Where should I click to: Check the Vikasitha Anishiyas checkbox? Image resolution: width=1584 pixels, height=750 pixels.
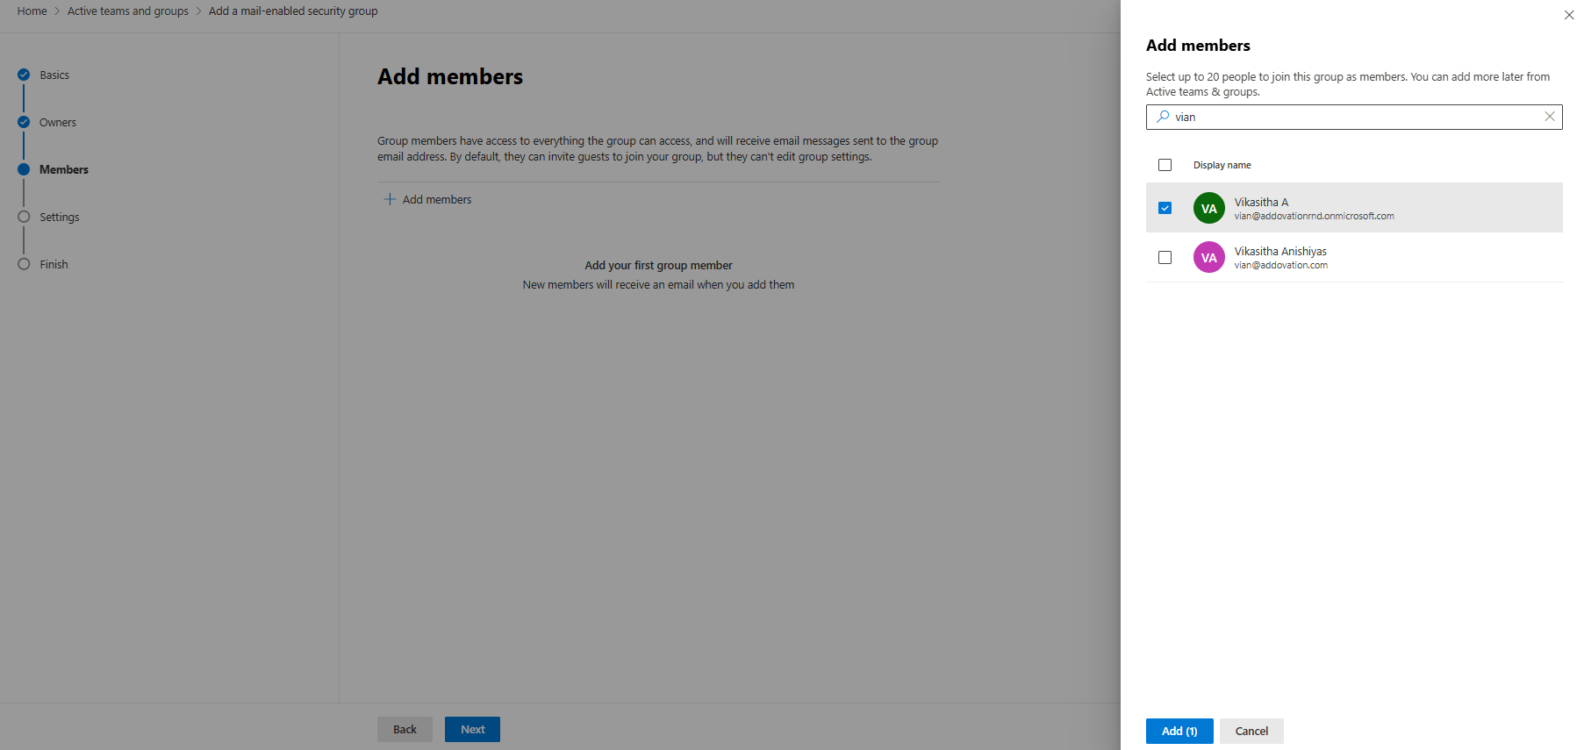(x=1165, y=257)
